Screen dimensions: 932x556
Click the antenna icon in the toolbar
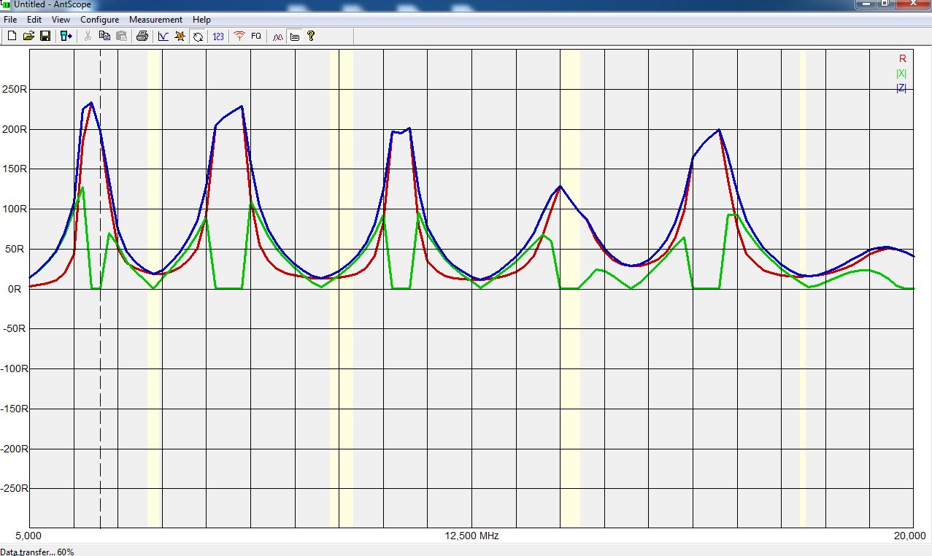(239, 36)
